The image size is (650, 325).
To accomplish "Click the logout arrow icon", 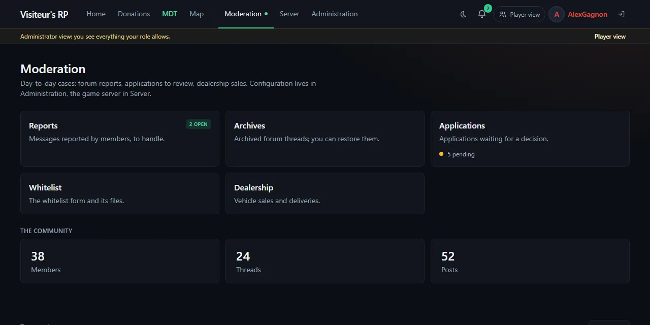I will pos(621,14).
